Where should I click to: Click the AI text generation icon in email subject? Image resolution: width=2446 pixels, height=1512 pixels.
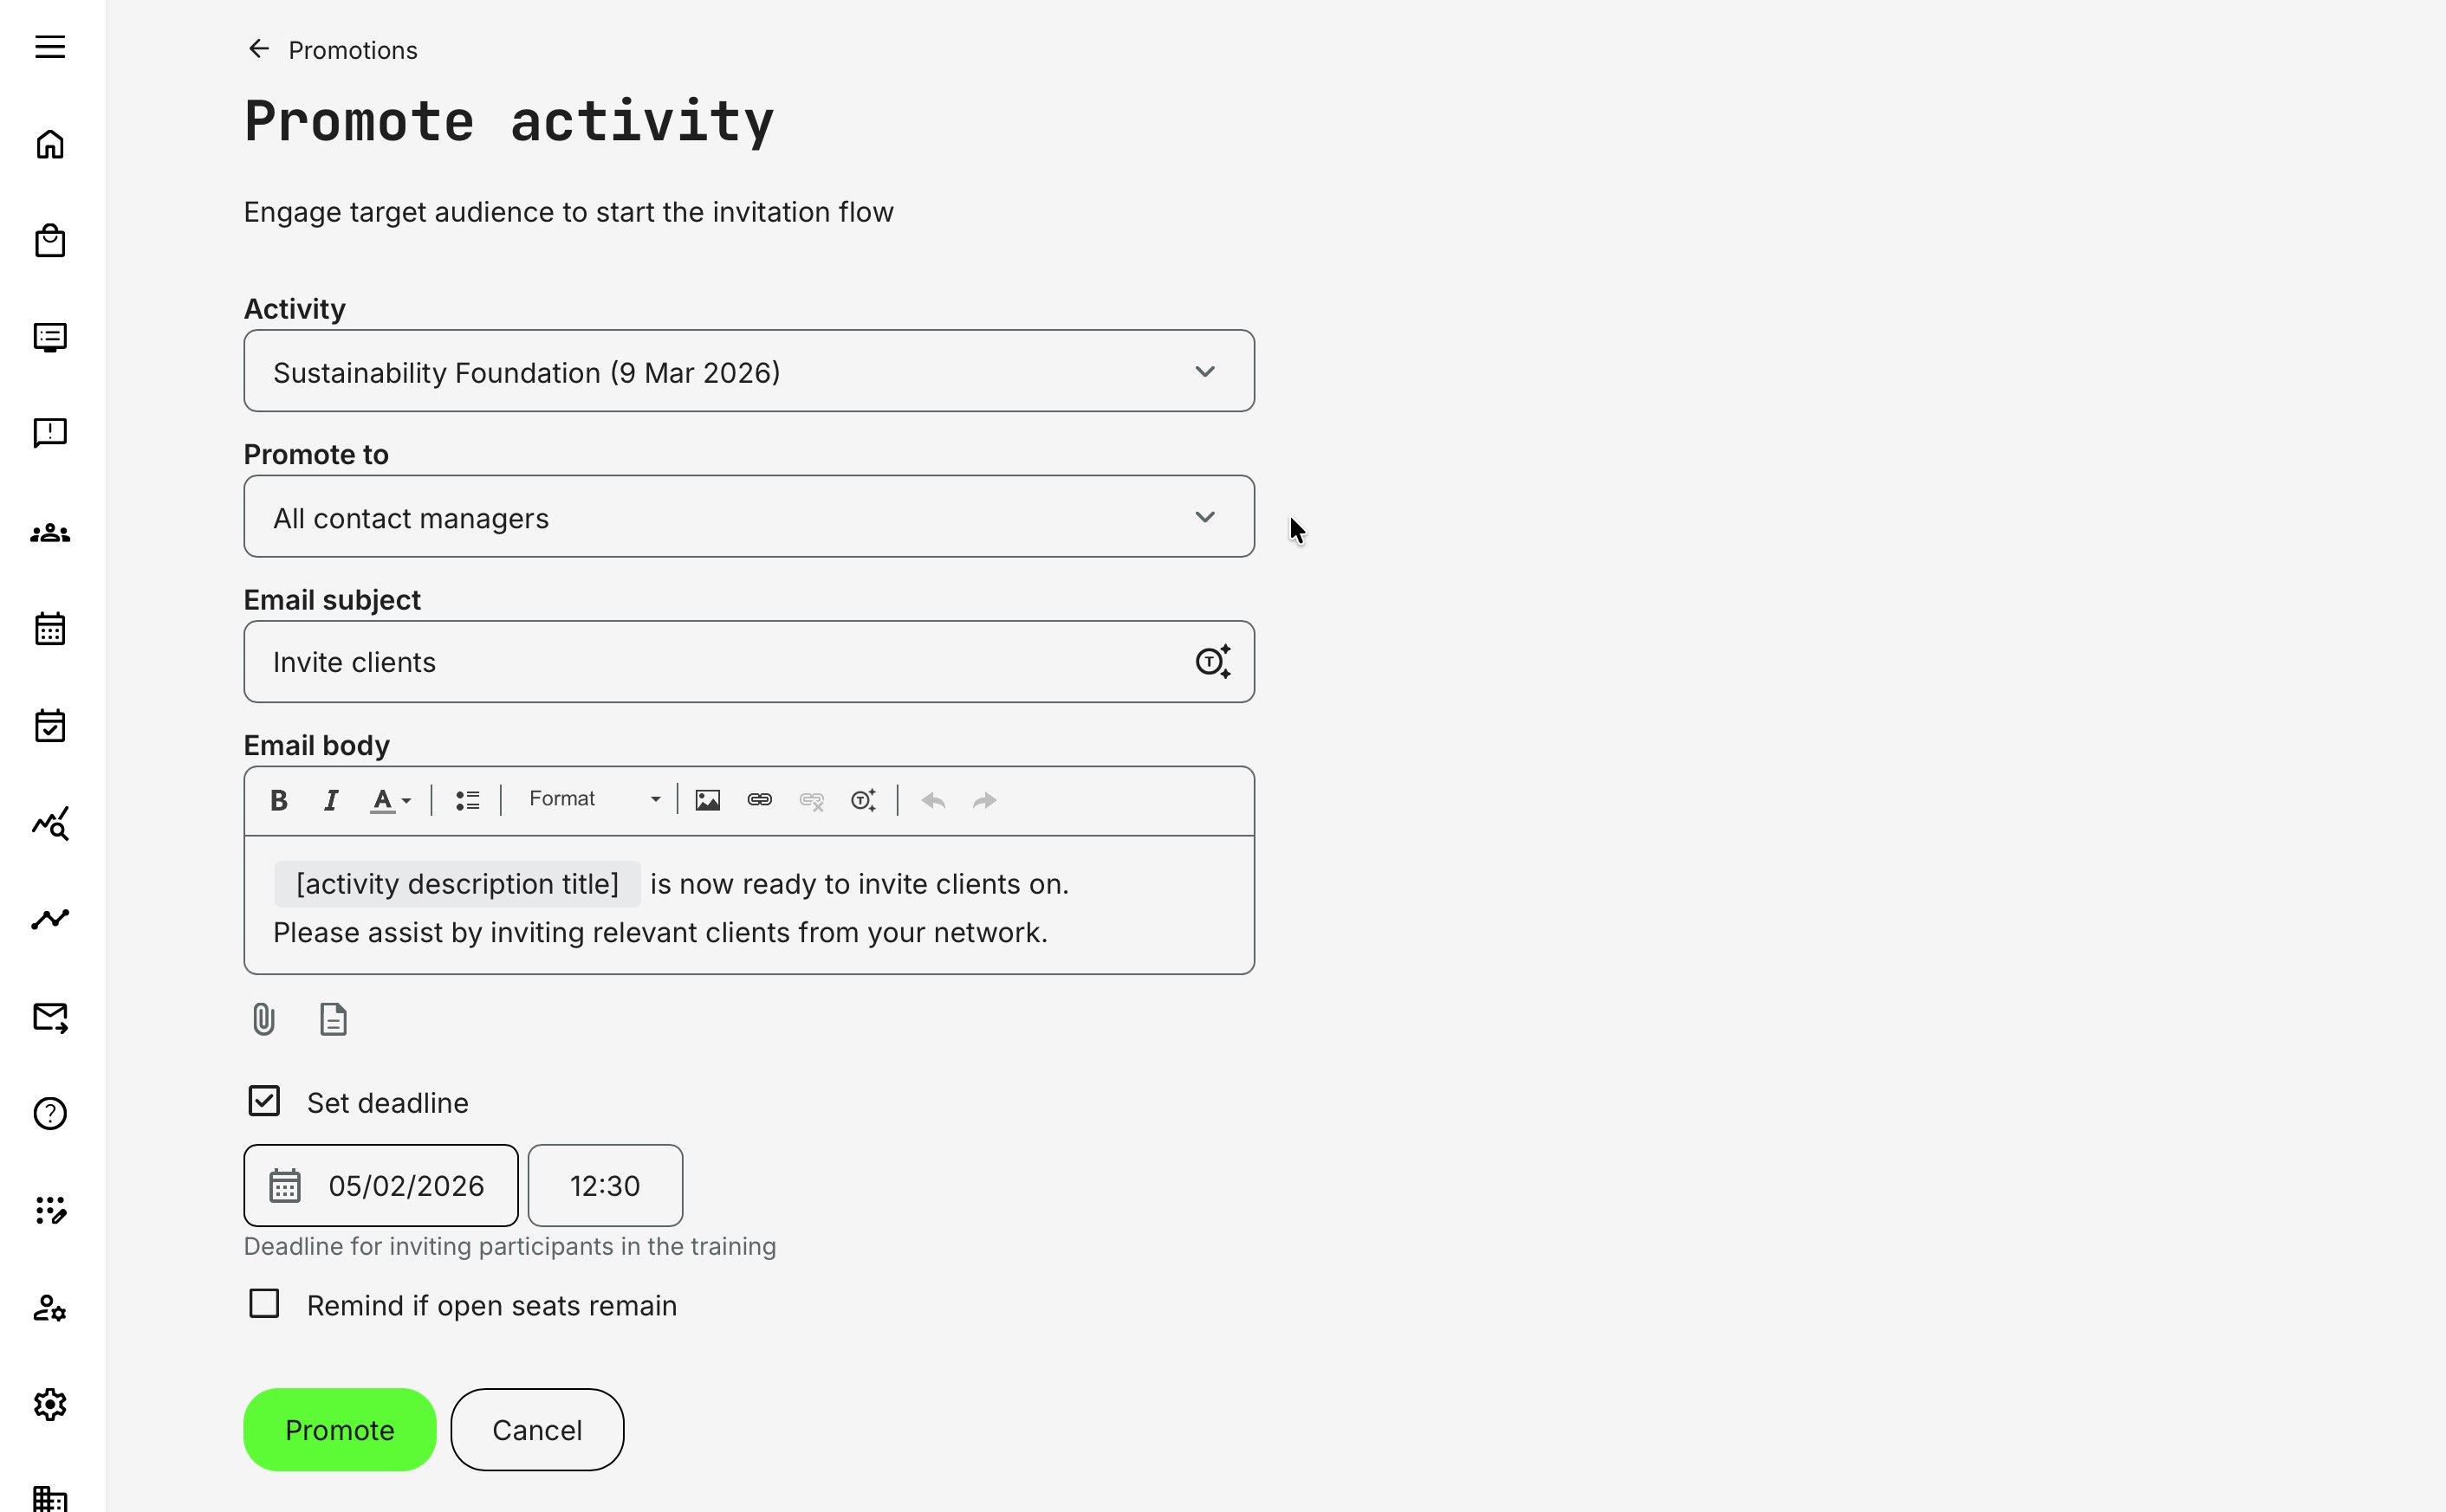tap(1212, 661)
